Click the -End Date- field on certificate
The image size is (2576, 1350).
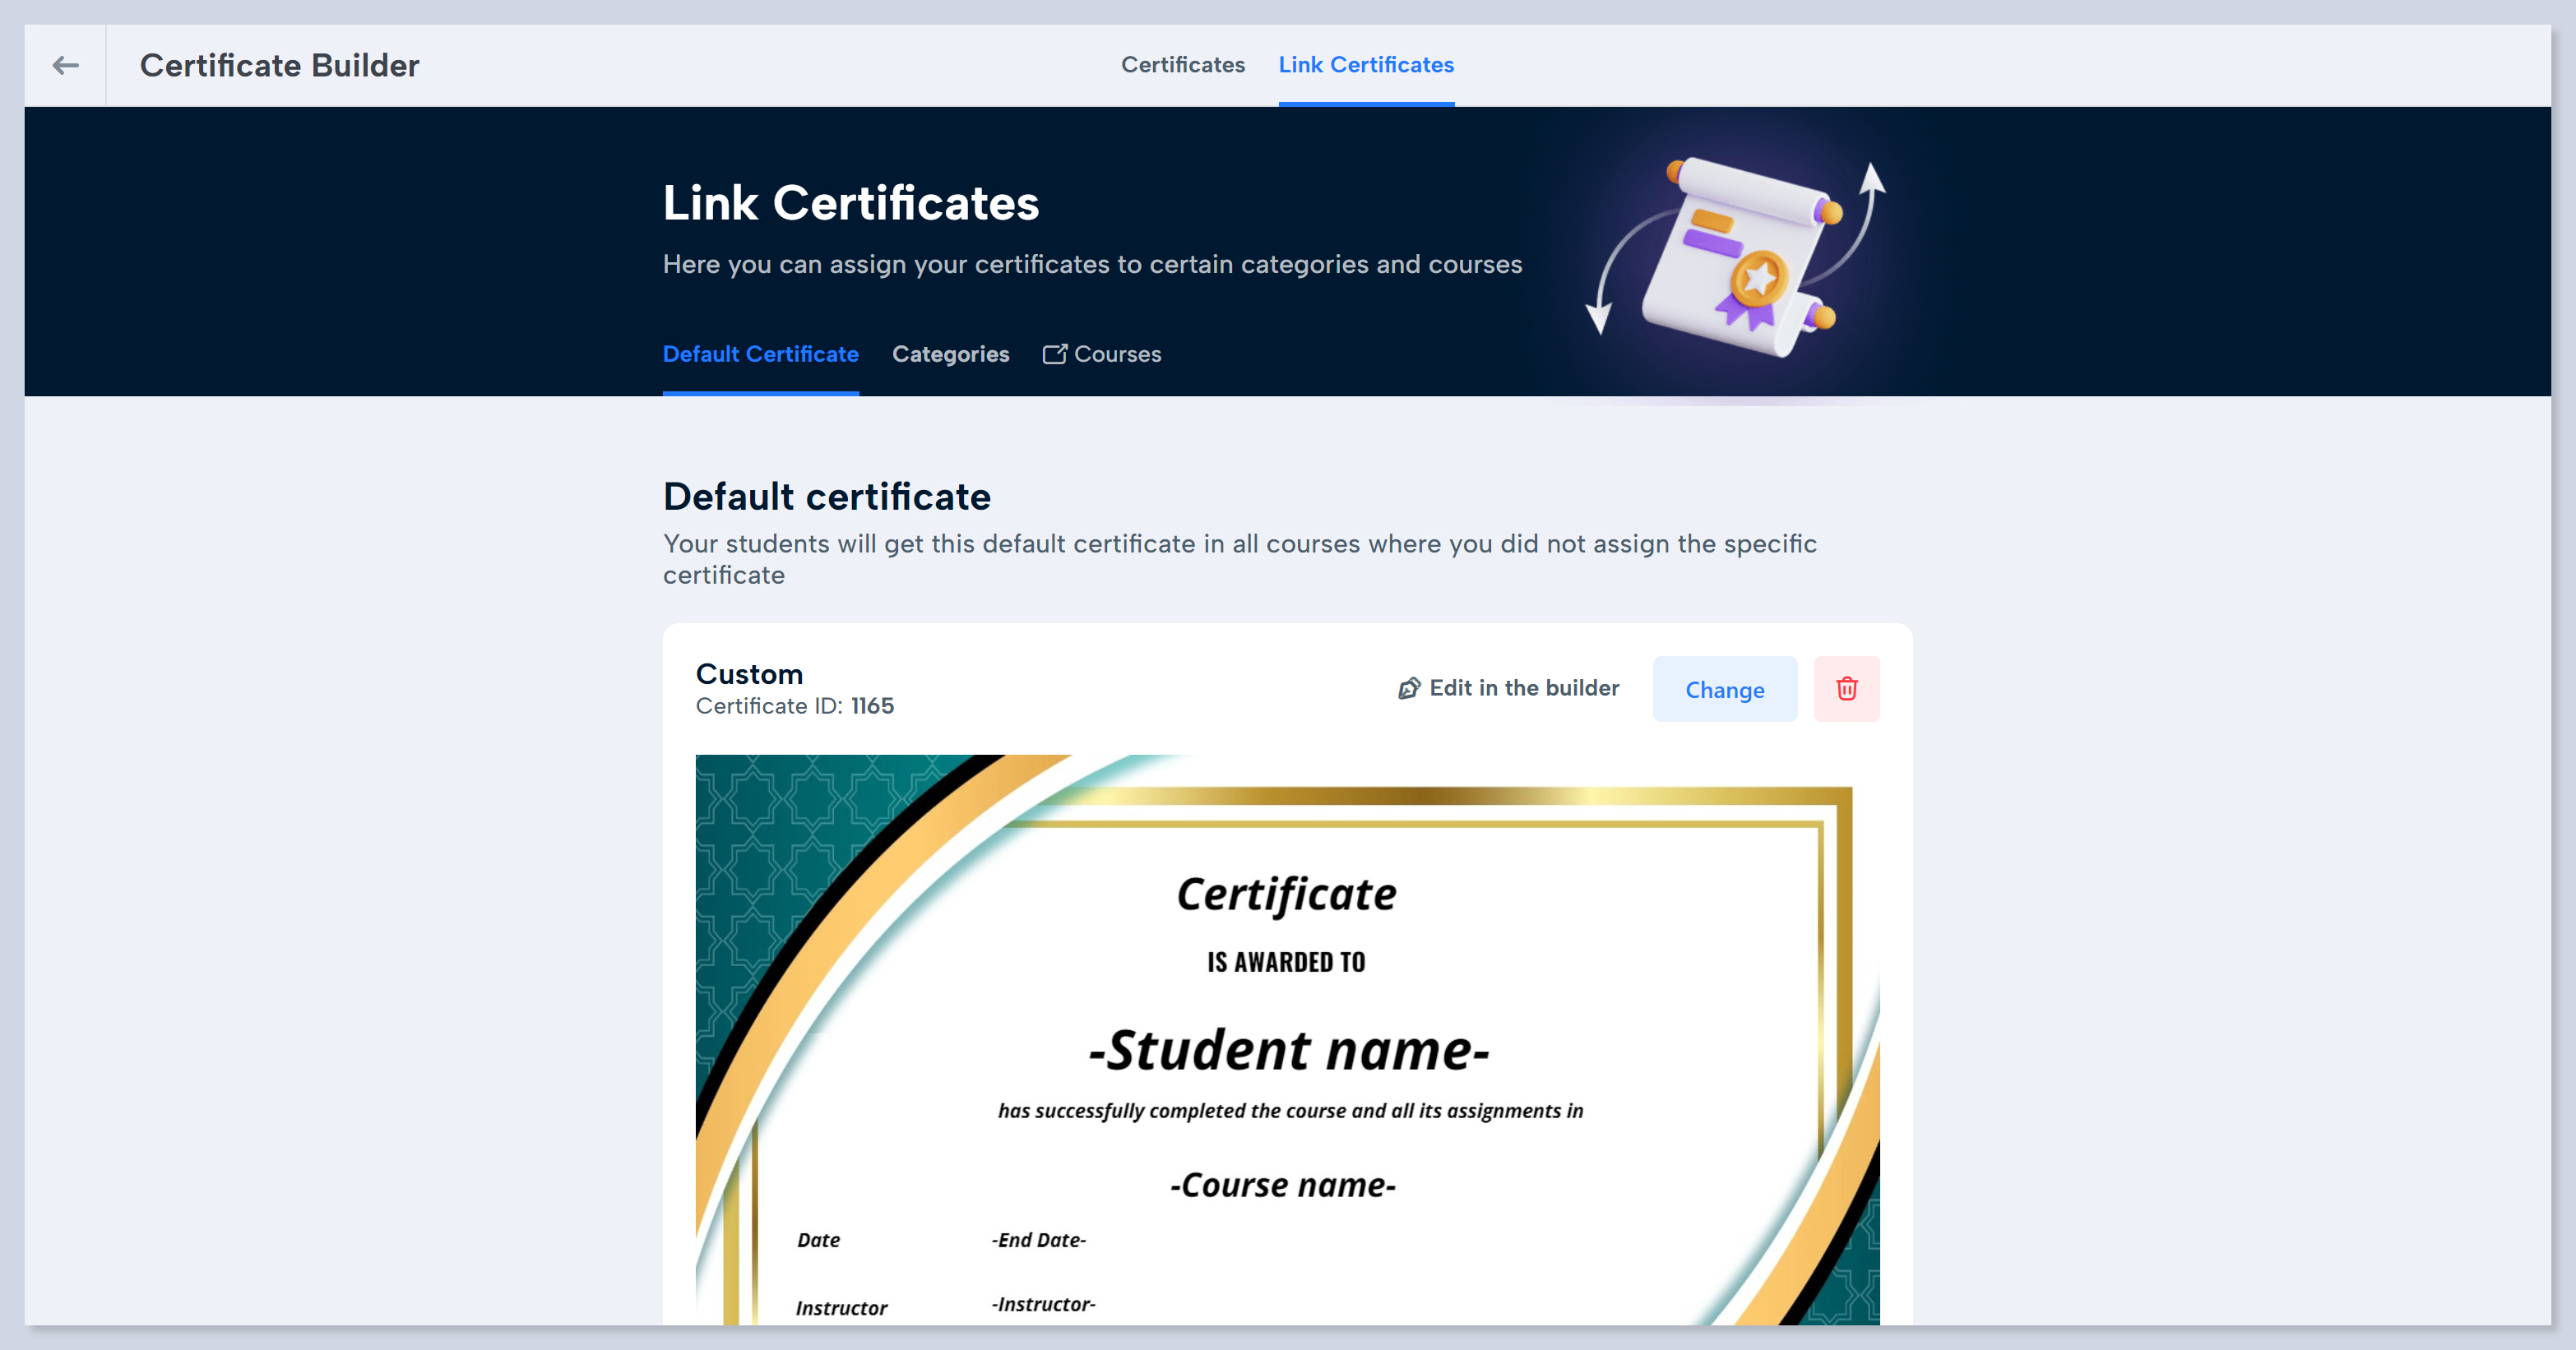(x=1038, y=1240)
